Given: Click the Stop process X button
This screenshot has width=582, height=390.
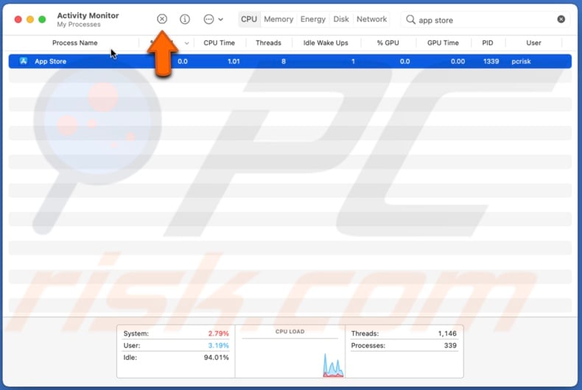Looking at the screenshot, I should coord(162,19).
